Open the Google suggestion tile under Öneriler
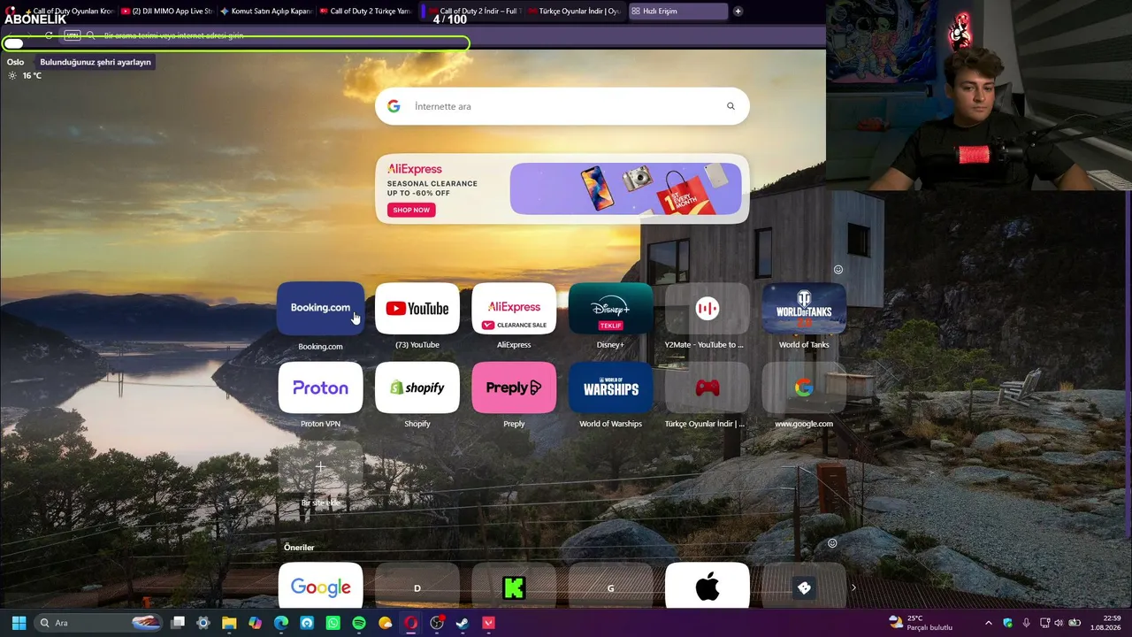Image resolution: width=1132 pixels, height=637 pixels. click(320, 587)
